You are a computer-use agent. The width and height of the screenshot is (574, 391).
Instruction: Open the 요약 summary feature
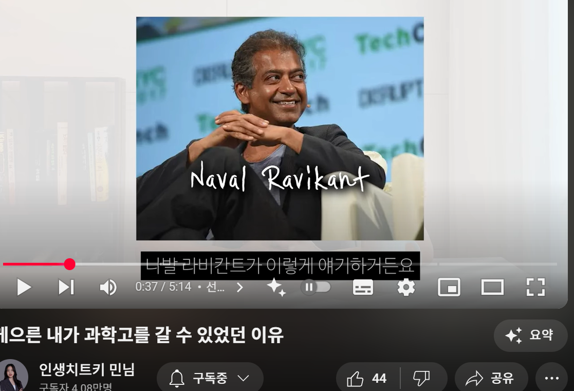point(530,335)
